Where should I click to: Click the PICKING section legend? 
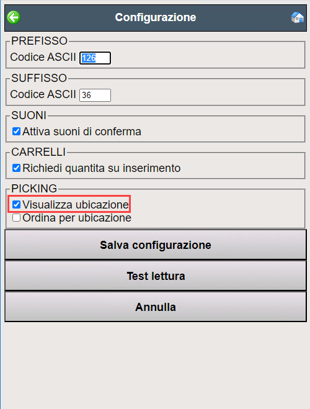point(34,189)
